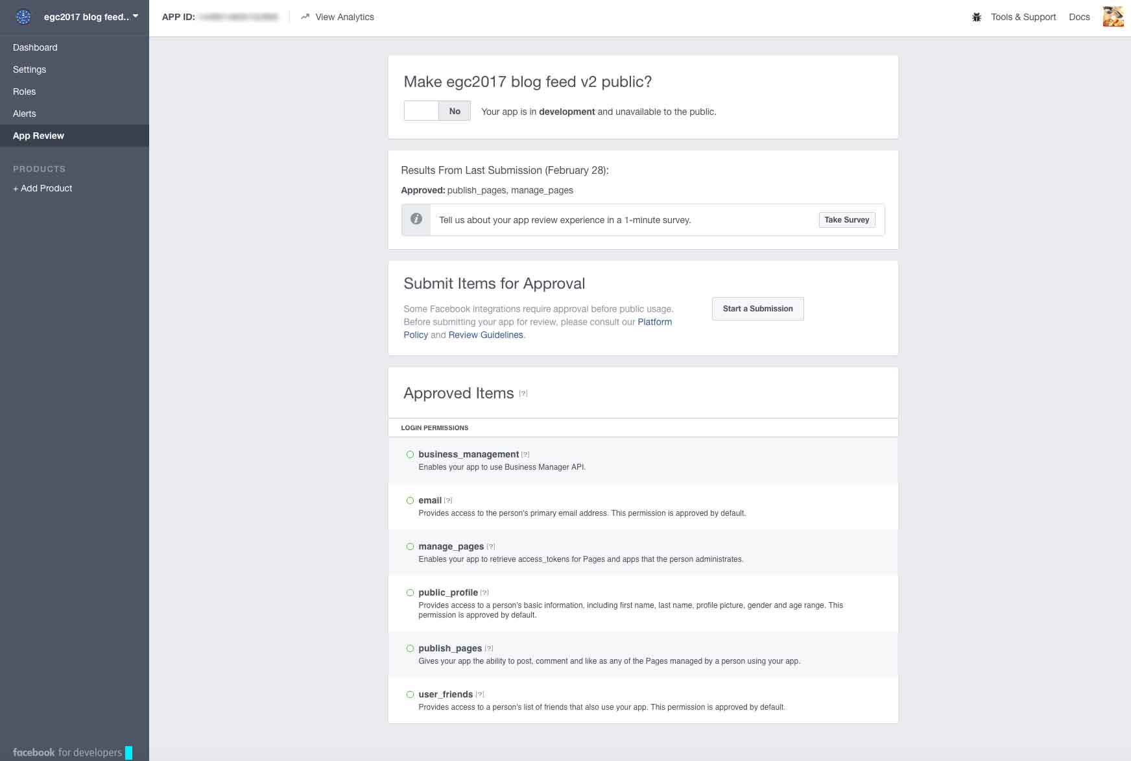Viewport: 1131px width, 761px height.
Task: Click help icon beside user_friends
Action: [x=480, y=694]
